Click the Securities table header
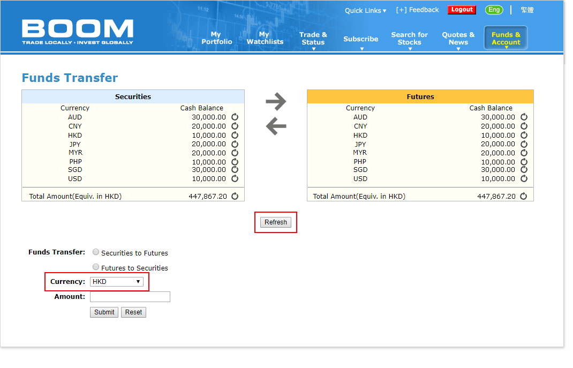Image resolution: width=573 pixels, height=368 pixels. (133, 97)
